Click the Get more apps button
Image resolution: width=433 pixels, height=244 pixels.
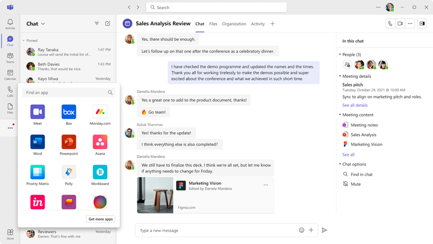pos(100,219)
